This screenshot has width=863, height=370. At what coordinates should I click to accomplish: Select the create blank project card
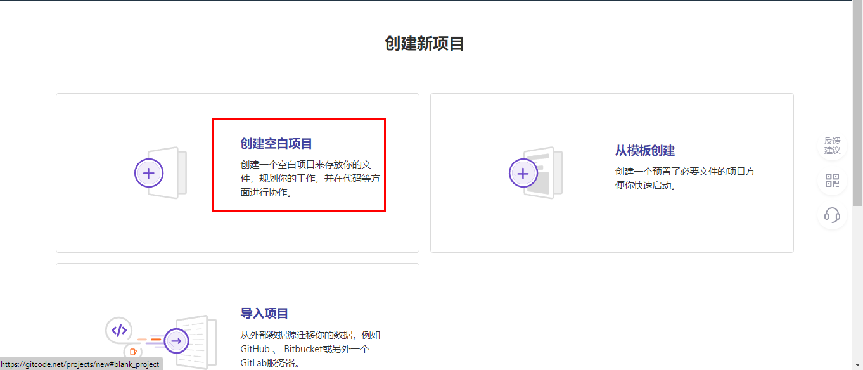[x=238, y=172]
